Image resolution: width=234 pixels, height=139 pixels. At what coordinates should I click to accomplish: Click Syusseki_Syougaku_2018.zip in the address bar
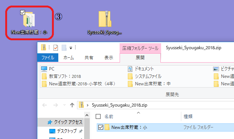[120, 105]
